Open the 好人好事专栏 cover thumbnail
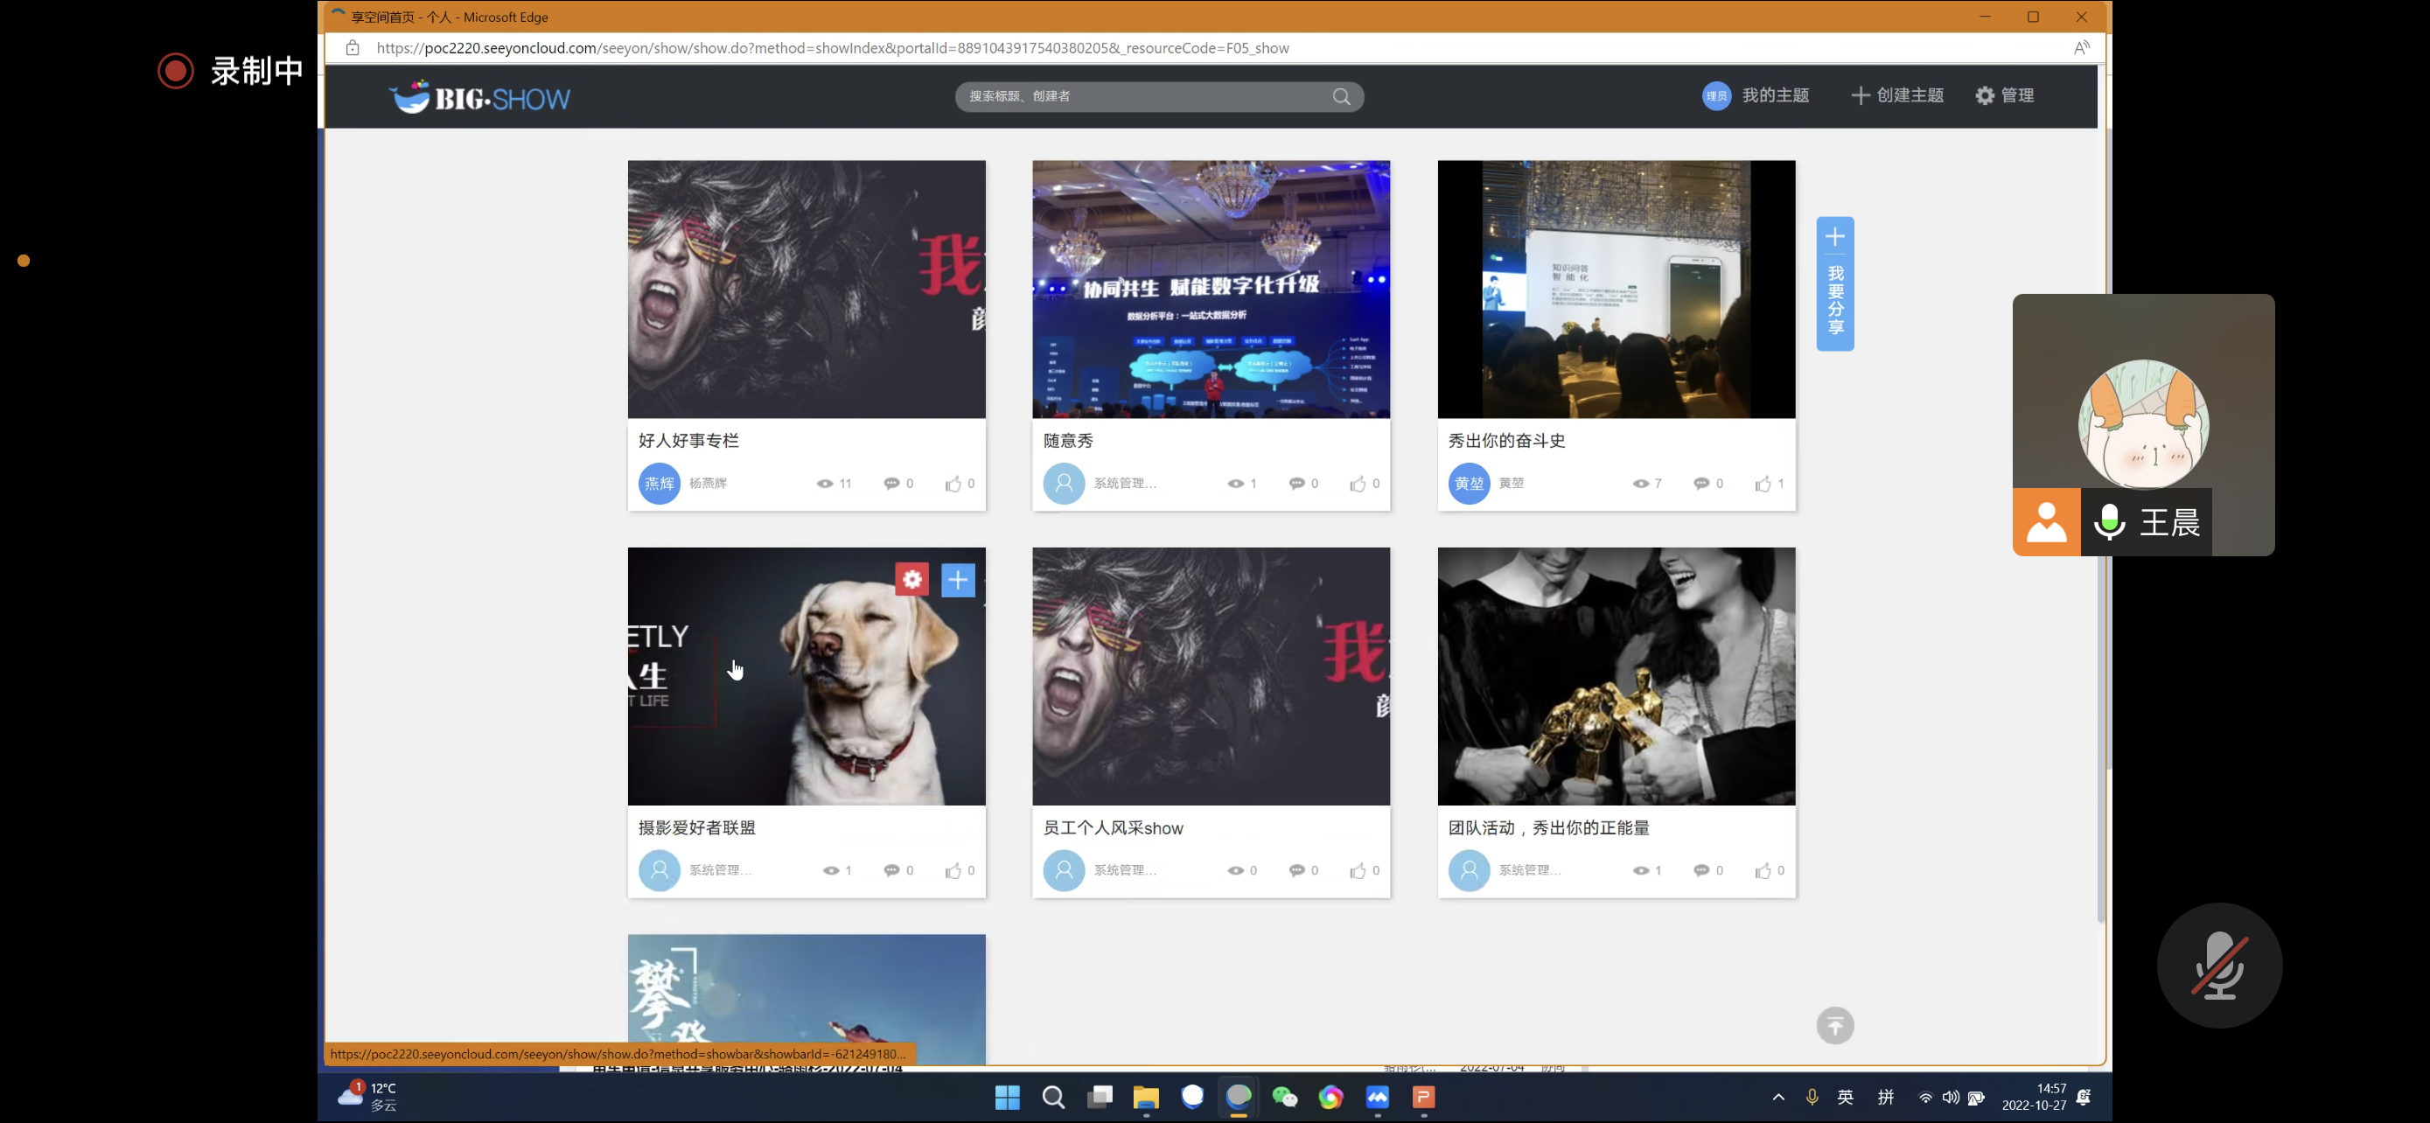 807,289
